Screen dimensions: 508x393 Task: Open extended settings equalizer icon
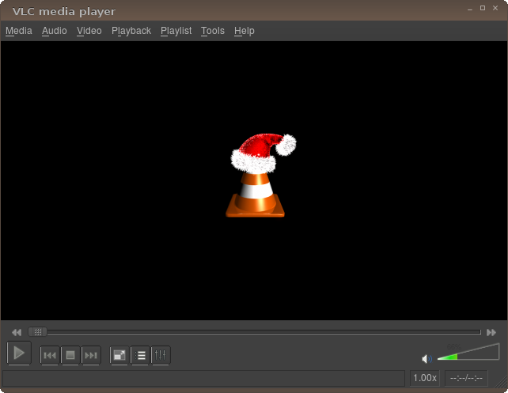161,355
